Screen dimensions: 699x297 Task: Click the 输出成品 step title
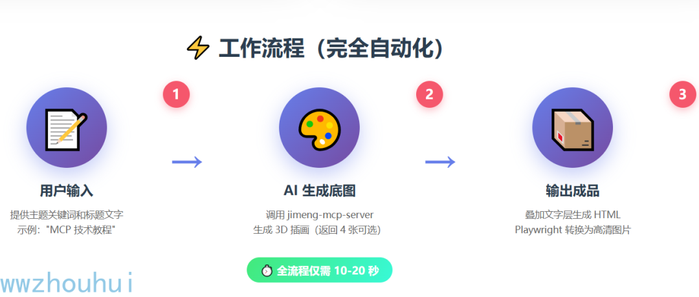[x=572, y=190]
